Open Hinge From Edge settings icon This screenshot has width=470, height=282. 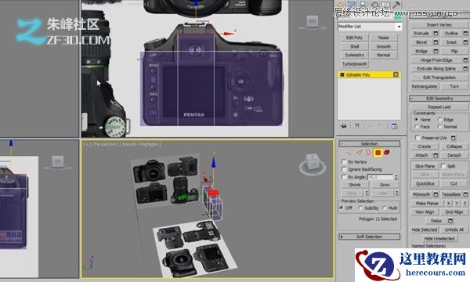465,60
